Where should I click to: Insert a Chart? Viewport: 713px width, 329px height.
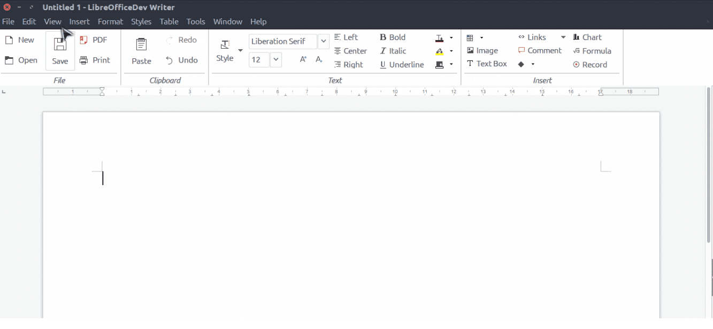coord(587,37)
